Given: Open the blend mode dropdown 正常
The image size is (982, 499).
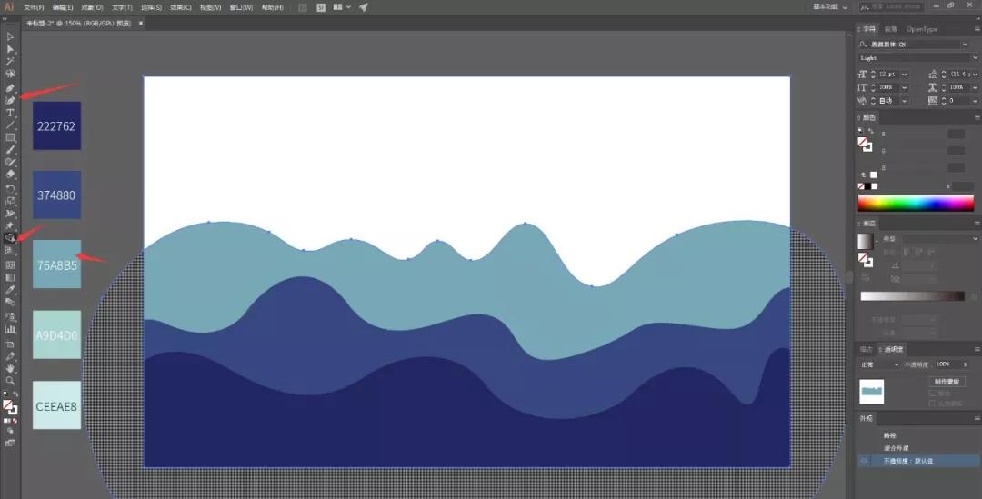Looking at the screenshot, I should [880, 364].
